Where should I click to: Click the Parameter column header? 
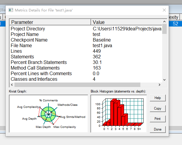click(x=50, y=22)
